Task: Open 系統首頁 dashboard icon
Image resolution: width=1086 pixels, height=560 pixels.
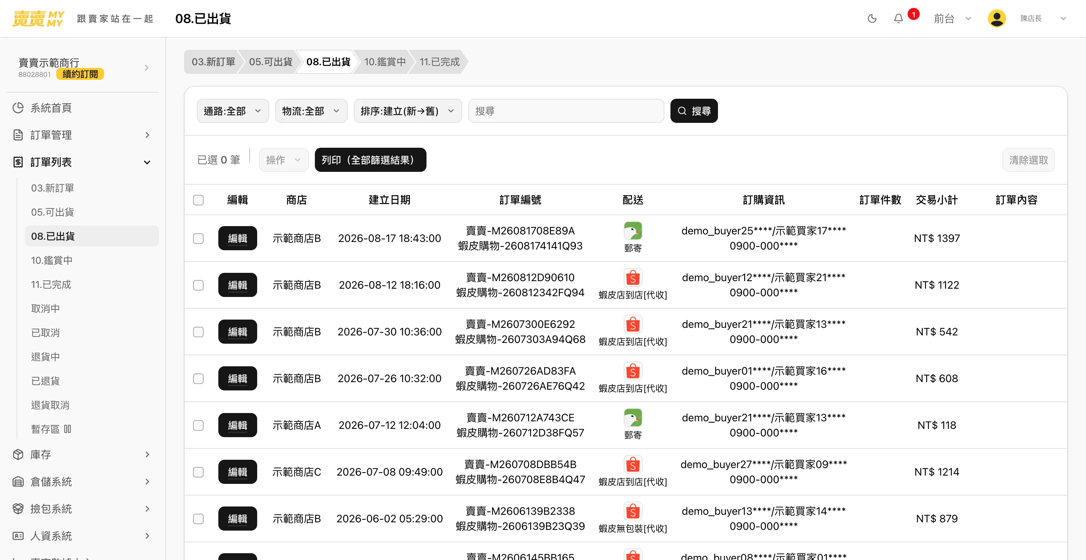Action: (x=18, y=108)
